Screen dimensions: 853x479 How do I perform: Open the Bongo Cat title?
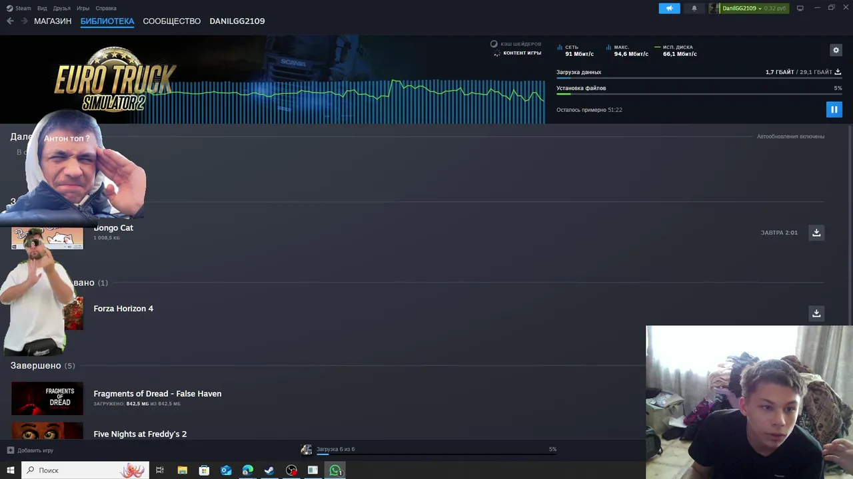point(113,228)
